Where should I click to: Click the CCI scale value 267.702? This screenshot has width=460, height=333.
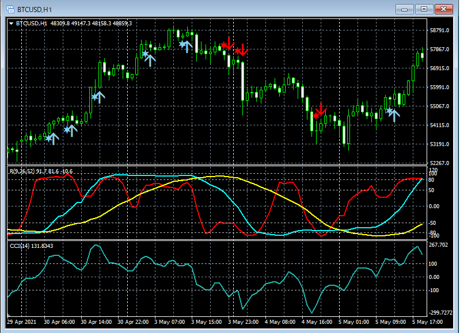439,245
